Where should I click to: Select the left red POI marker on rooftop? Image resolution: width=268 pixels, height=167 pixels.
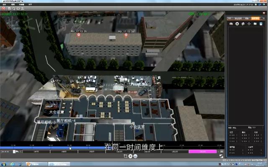click(x=79, y=35)
